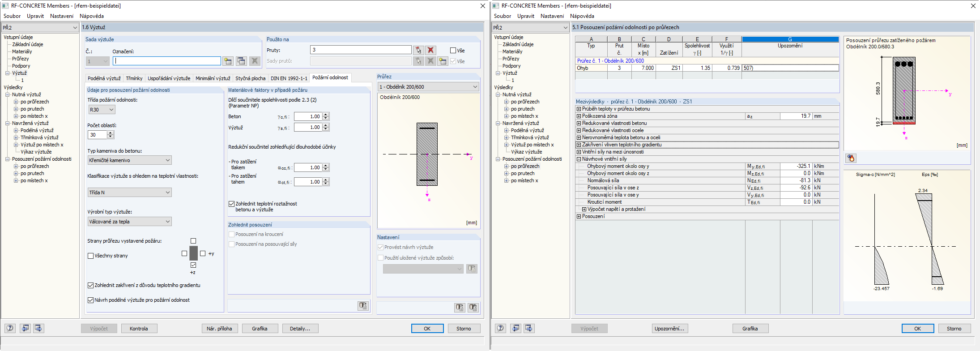The height and width of the screenshot is (351, 980).
Task: Click the αct,fi tension factor spinner arrows
Action: point(326,182)
